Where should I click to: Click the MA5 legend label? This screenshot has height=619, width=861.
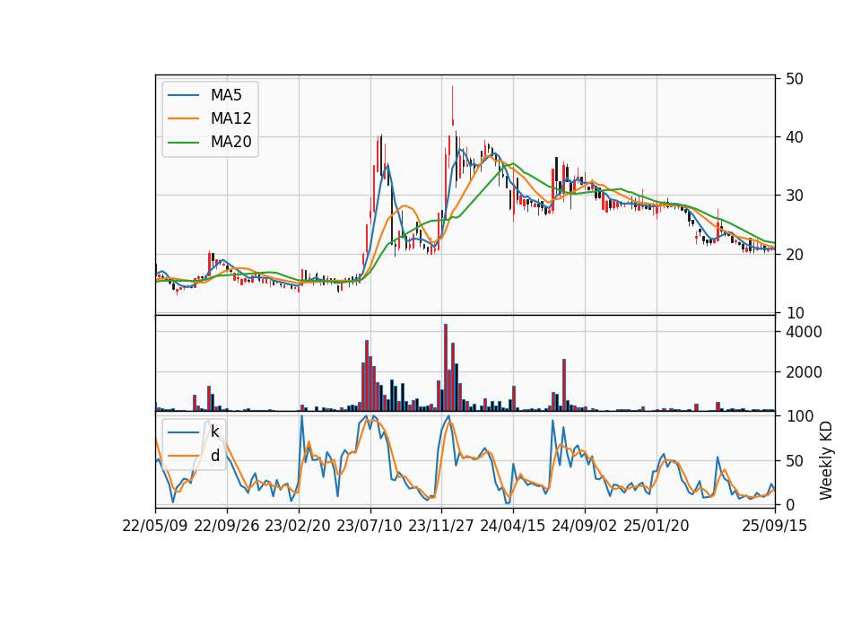click(226, 95)
